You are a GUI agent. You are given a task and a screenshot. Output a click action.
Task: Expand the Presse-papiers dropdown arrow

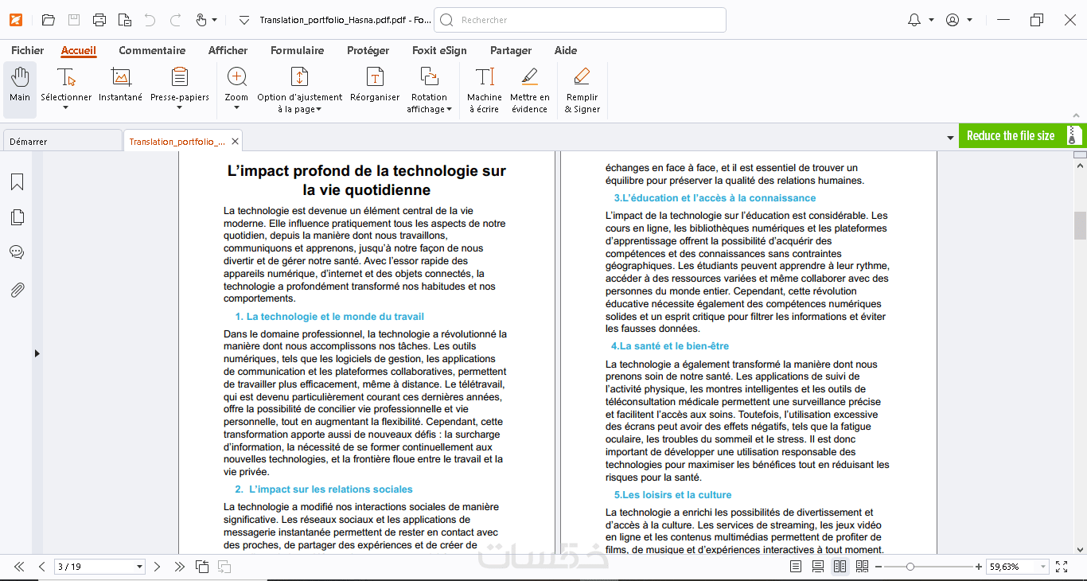pyautogui.click(x=180, y=108)
